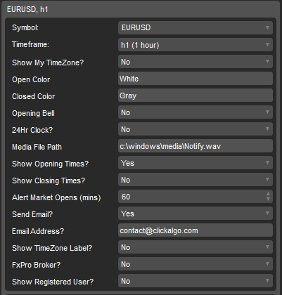Increase Alert Market Opens with up arrow
This screenshot has height=295, width=282.
click(x=268, y=194)
